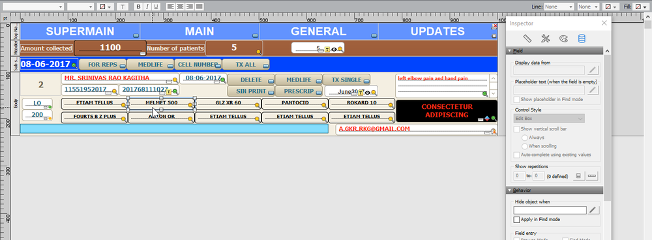
Task: Open the Inspector Appearance tab (palette icon)
Action: pos(563,38)
